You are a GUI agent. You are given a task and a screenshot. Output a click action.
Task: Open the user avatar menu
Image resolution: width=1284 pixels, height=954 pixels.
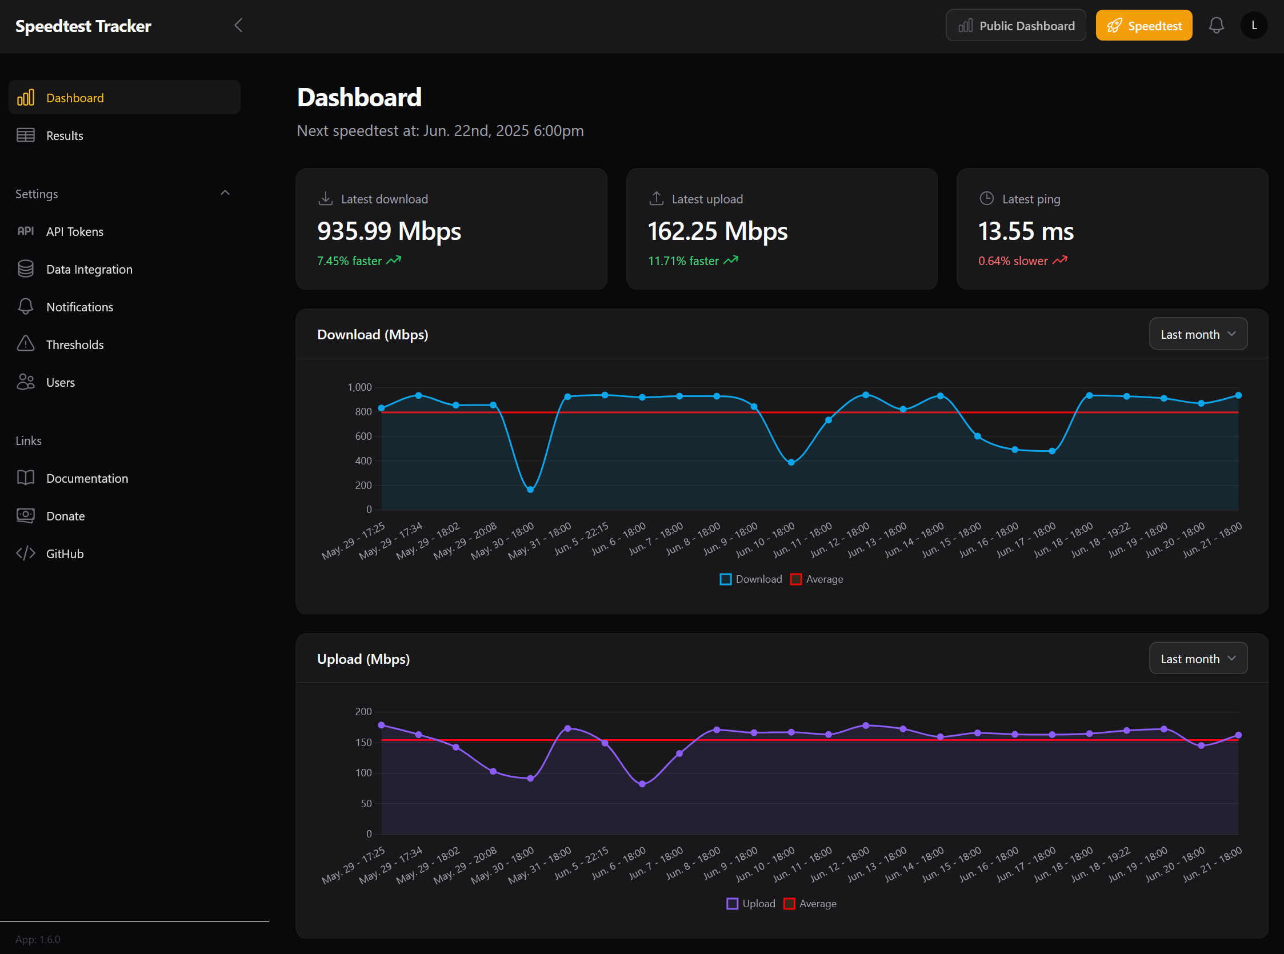(1253, 25)
